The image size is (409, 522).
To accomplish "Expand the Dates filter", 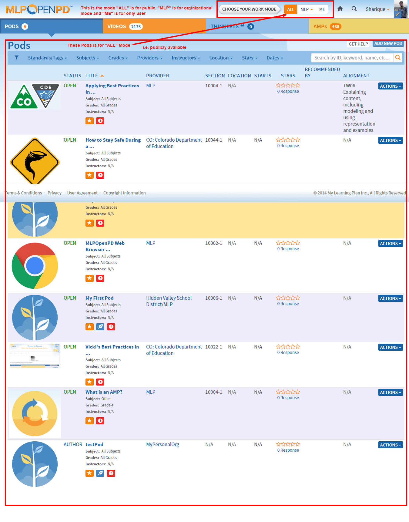I will point(275,58).
